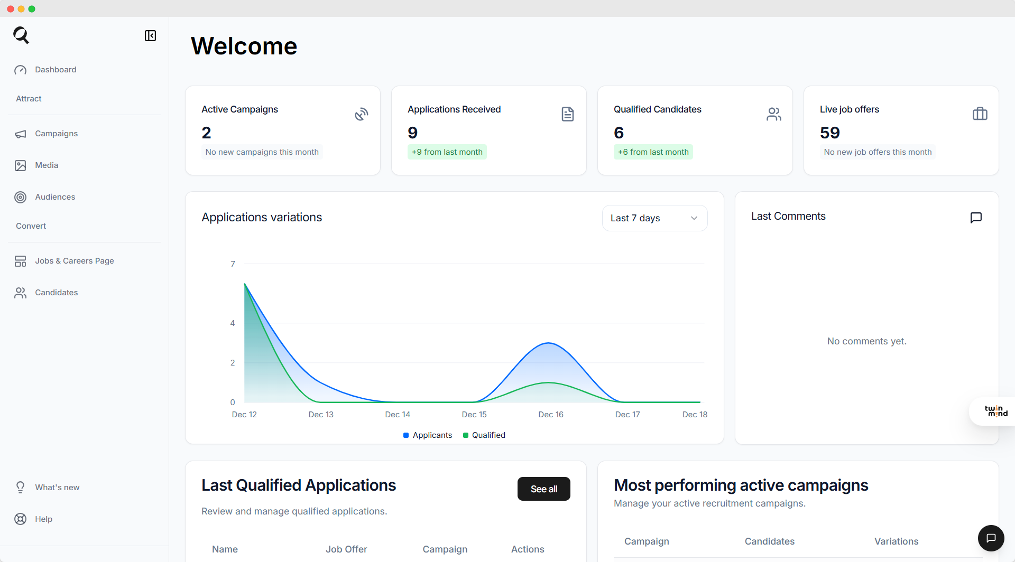
Task: Go to Dashboard in the sidebar
Action: coord(56,70)
